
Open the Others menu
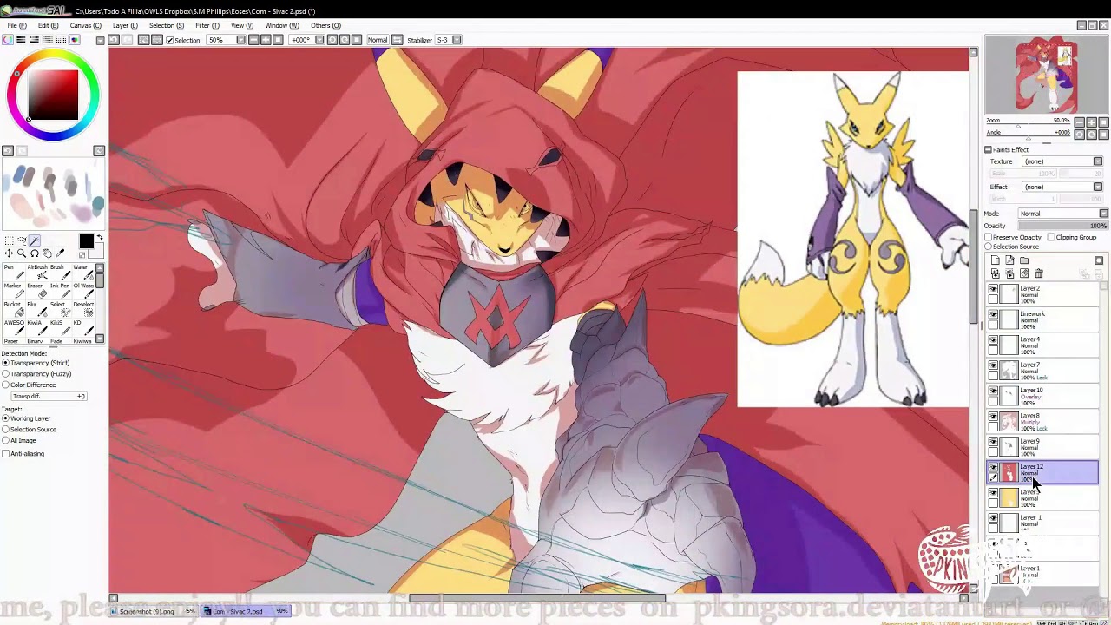click(x=325, y=25)
